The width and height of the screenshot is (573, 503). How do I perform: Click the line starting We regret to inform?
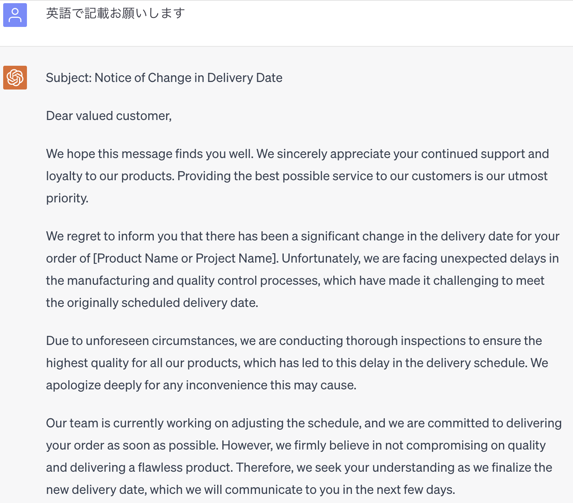coord(303,236)
